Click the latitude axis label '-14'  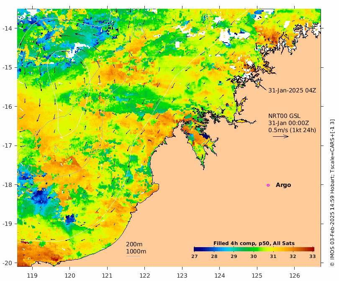coord(7,28)
